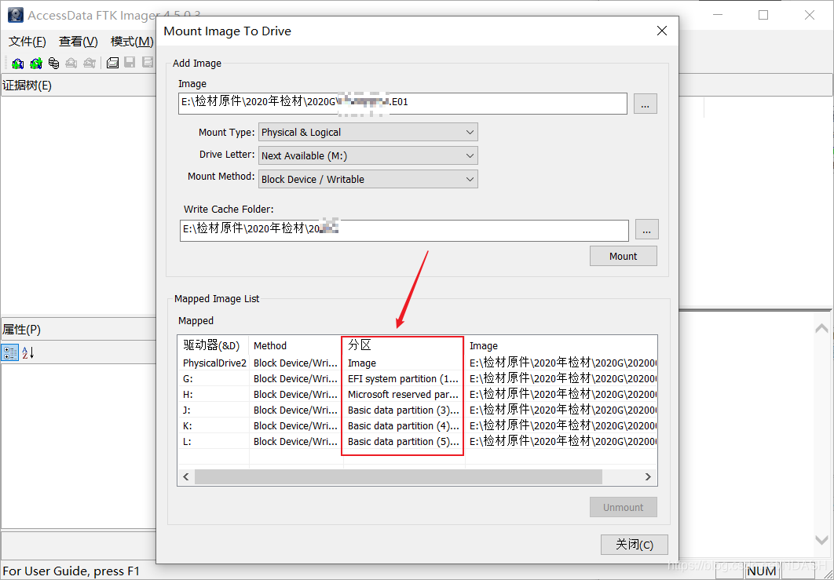This screenshot has width=834, height=580.
Task: Click the Export Disk Image floppy icon
Action: (x=130, y=64)
